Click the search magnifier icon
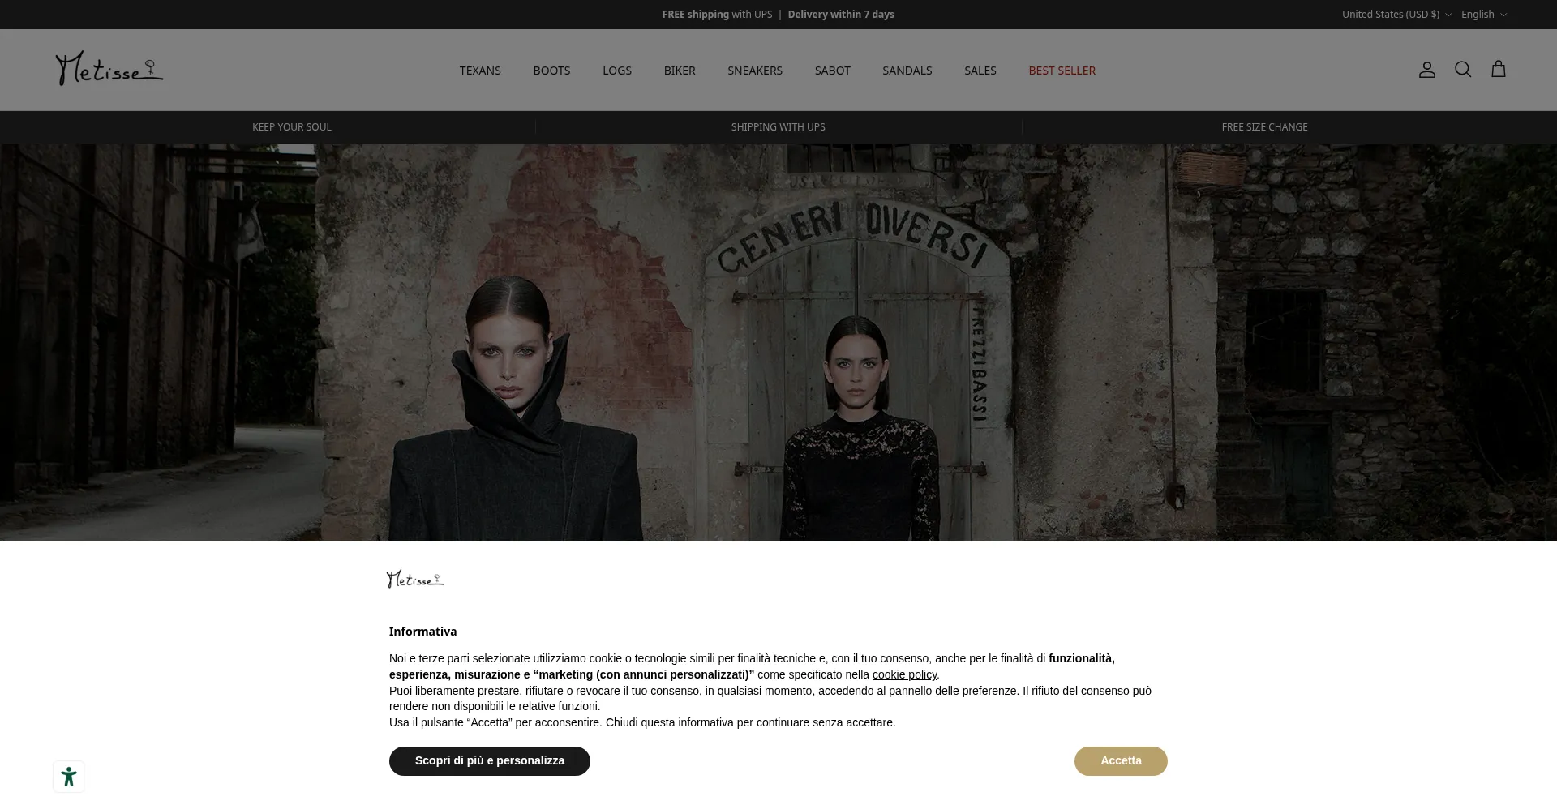The width and height of the screenshot is (1557, 805). [x=1462, y=70]
